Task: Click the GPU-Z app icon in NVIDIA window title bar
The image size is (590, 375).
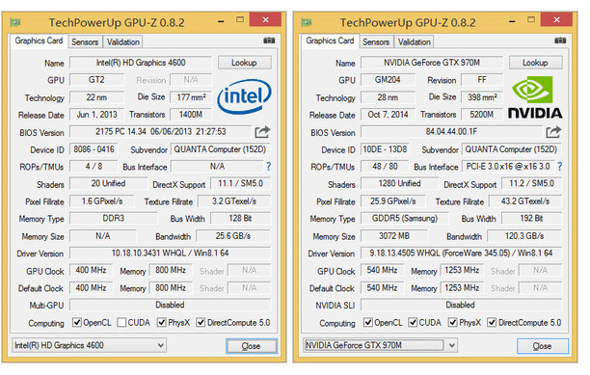Action: coord(307,22)
